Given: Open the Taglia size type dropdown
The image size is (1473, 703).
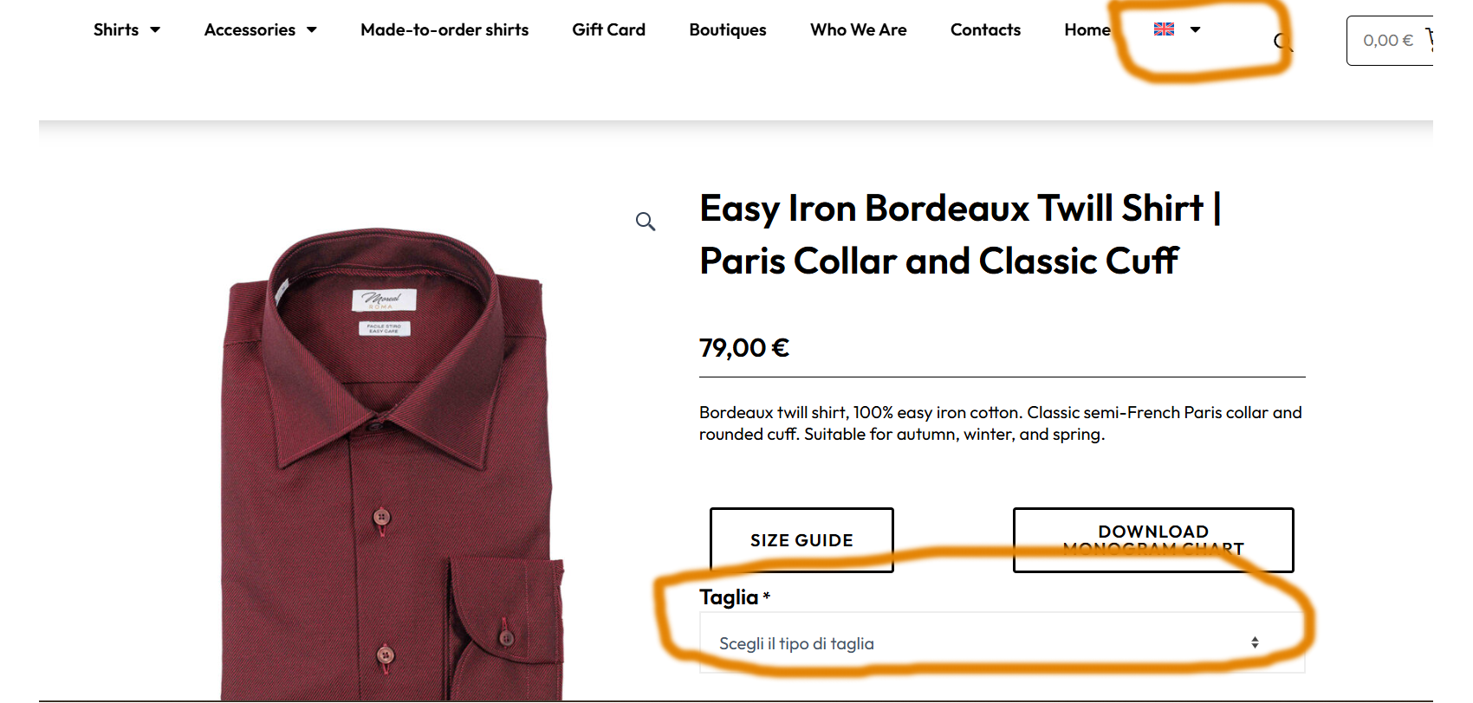Looking at the screenshot, I should [x=1002, y=643].
